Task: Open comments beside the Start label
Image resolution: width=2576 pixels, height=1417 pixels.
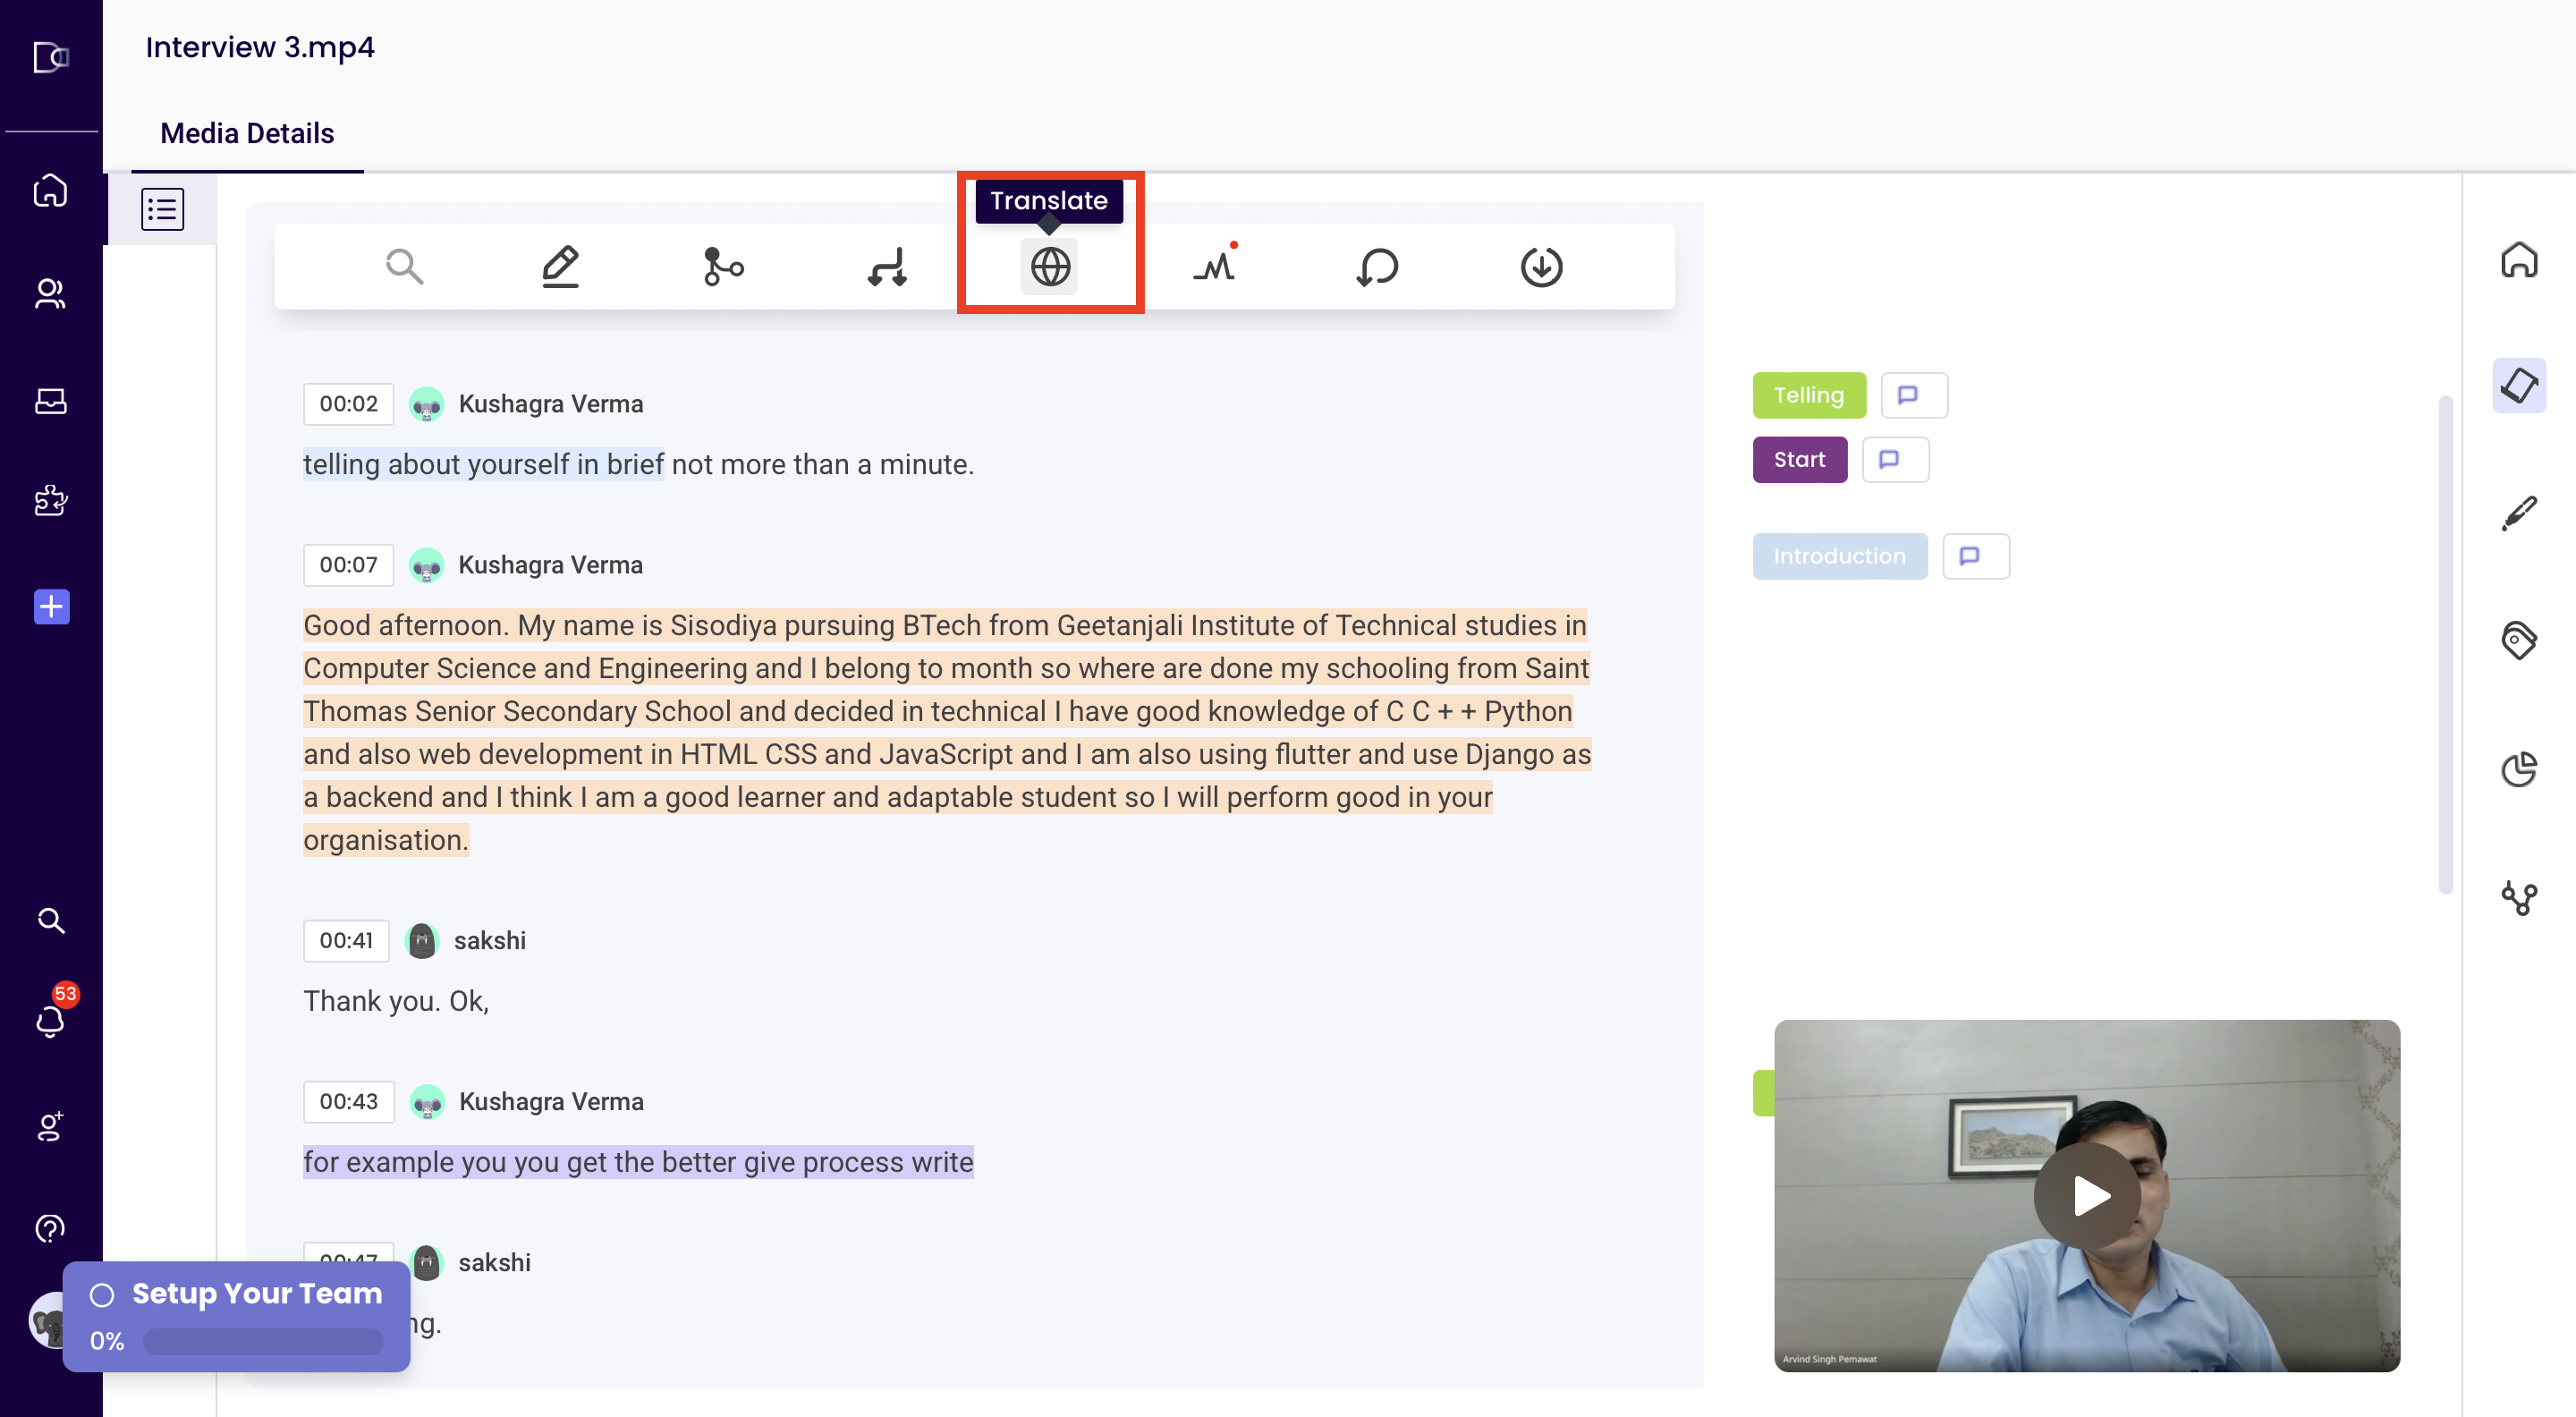Action: click(1895, 459)
